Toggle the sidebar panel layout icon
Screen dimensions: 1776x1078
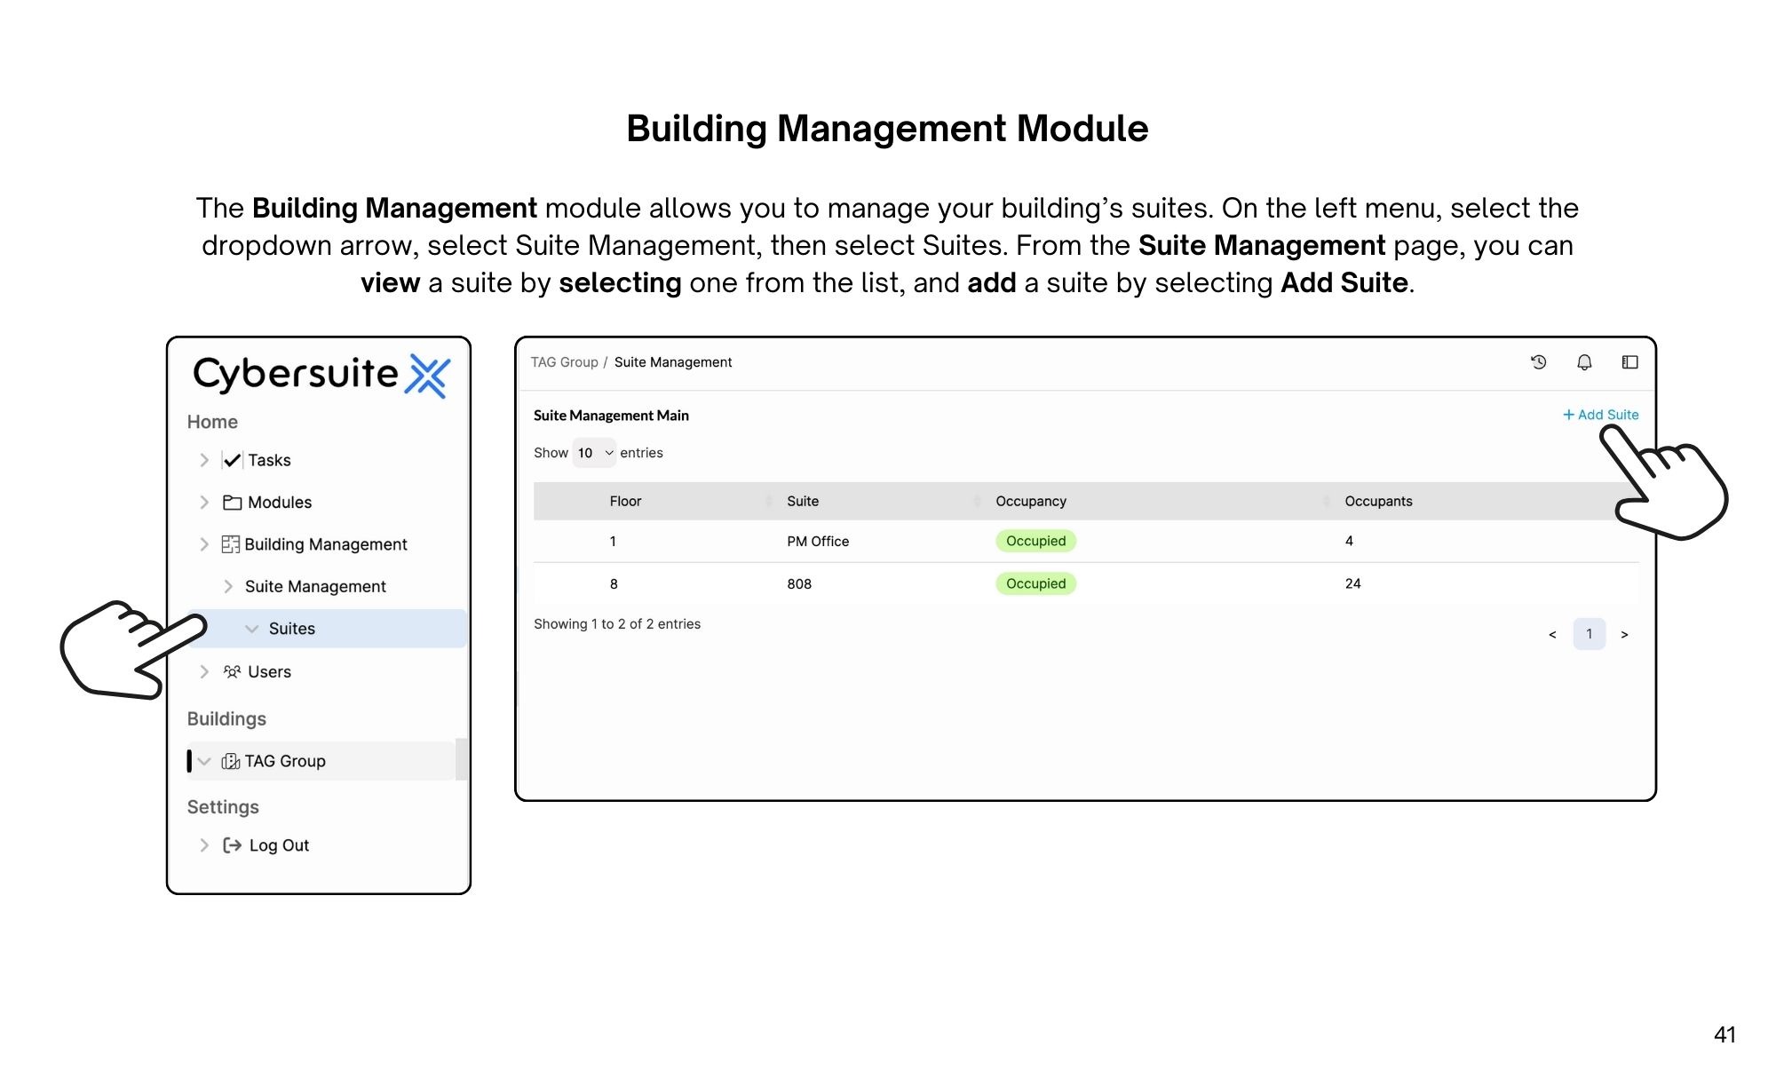pyautogui.click(x=1629, y=362)
